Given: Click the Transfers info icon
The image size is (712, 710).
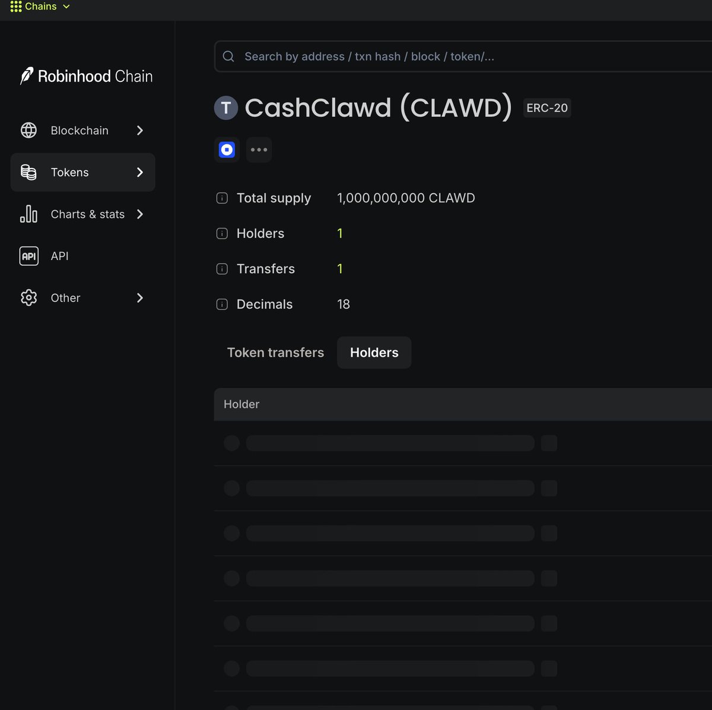Looking at the screenshot, I should (x=222, y=269).
